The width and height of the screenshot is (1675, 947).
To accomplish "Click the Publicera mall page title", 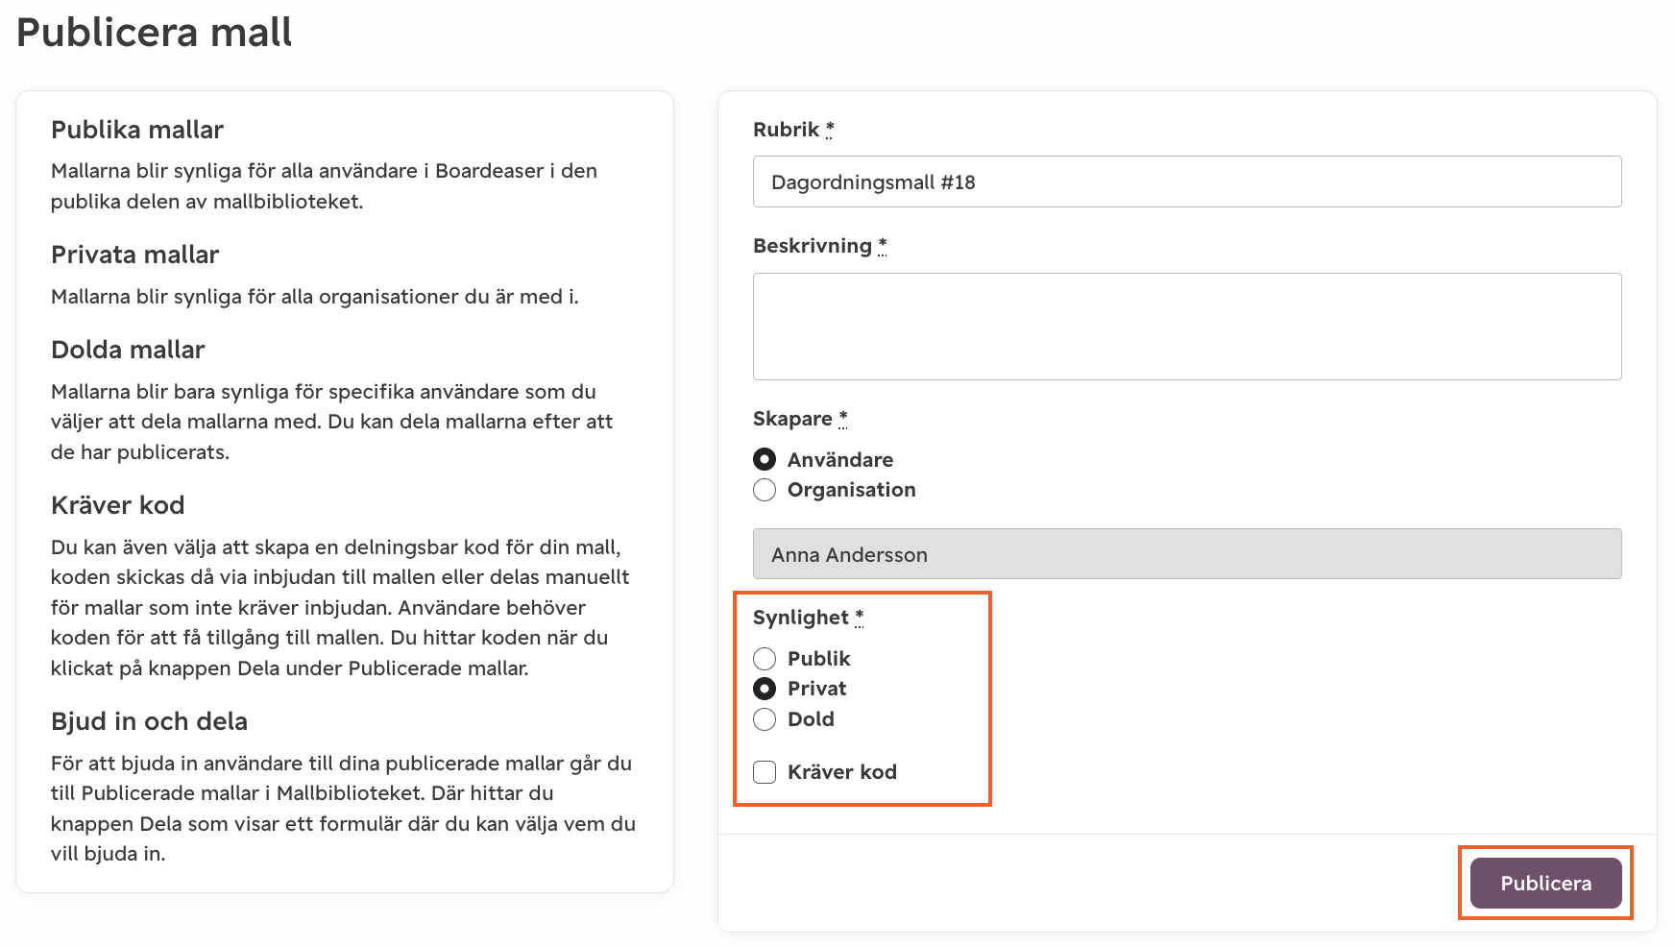I will pos(155,33).
